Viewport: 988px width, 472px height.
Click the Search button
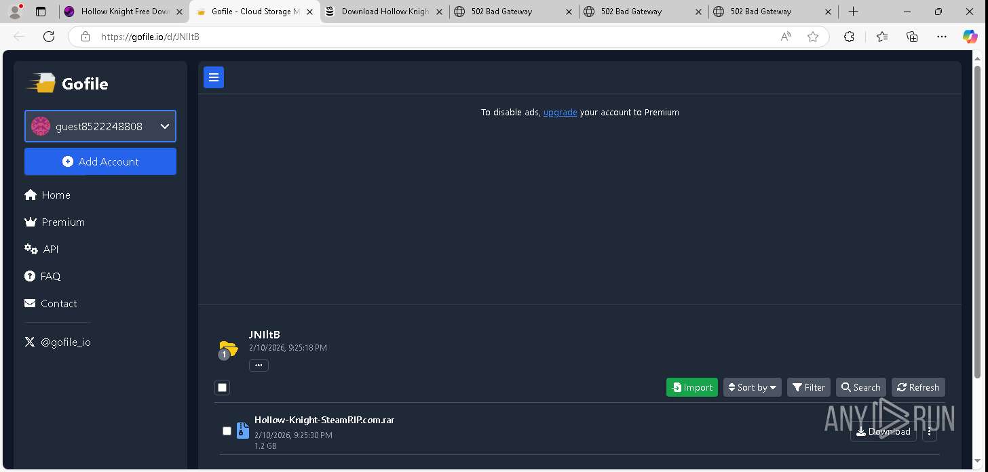(861, 387)
